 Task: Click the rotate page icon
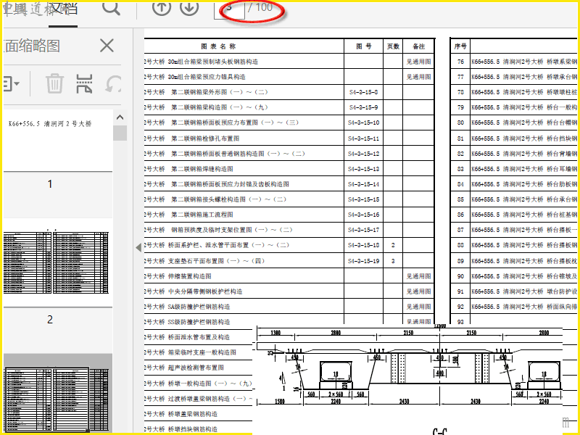click(x=113, y=84)
